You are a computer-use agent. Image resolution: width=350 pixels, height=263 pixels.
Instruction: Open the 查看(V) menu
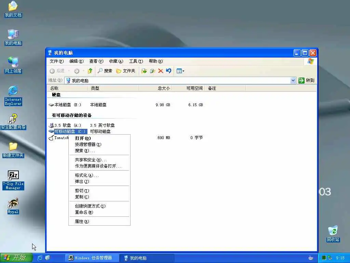pyautogui.click(x=96, y=61)
